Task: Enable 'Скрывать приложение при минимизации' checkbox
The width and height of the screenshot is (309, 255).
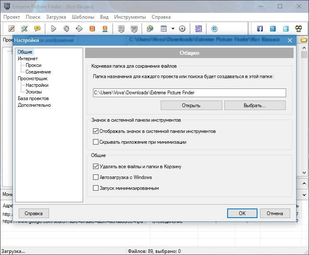Action: [x=96, y=142]
